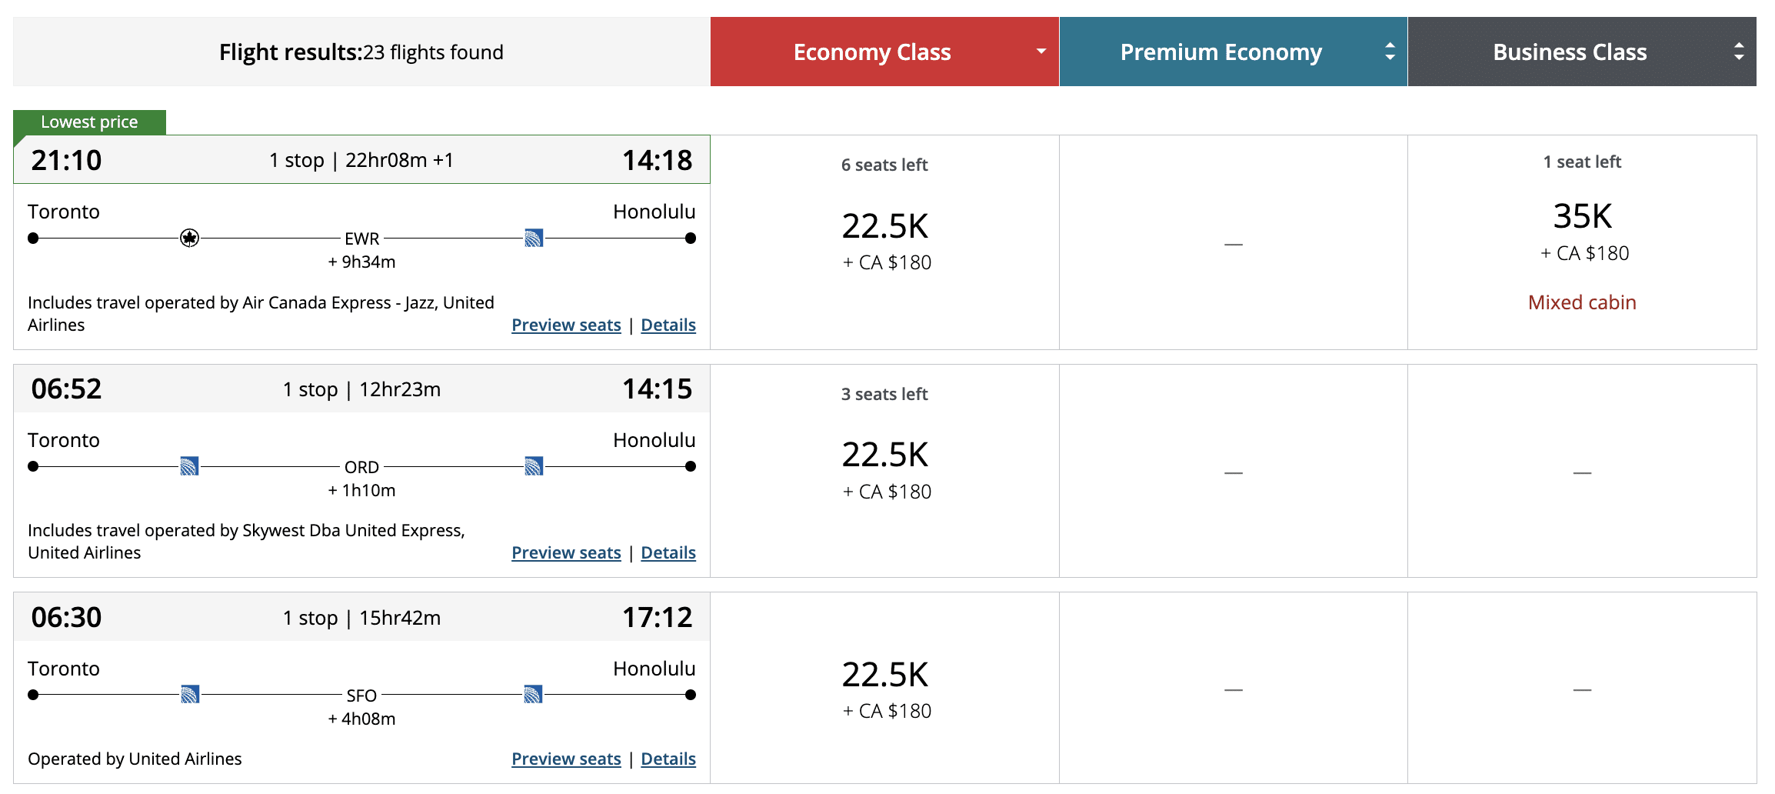Click United logo after SFO stop
1775x794 pixels.
tap(534, 695)
